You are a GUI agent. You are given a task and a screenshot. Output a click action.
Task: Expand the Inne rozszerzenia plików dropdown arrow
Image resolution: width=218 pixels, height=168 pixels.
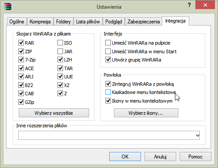[x=198, y=136]
